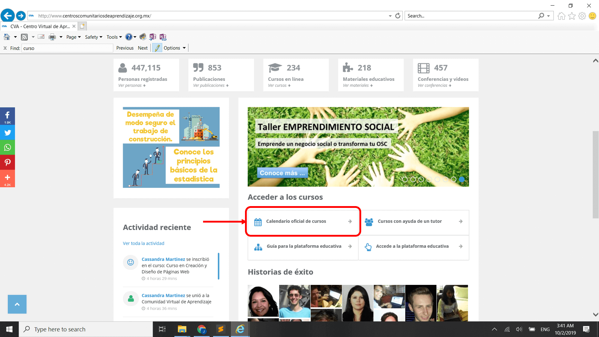Click the Conoce más button on banner
The height and width of the screenshot is (337, 599).
(x=282, y=173)
